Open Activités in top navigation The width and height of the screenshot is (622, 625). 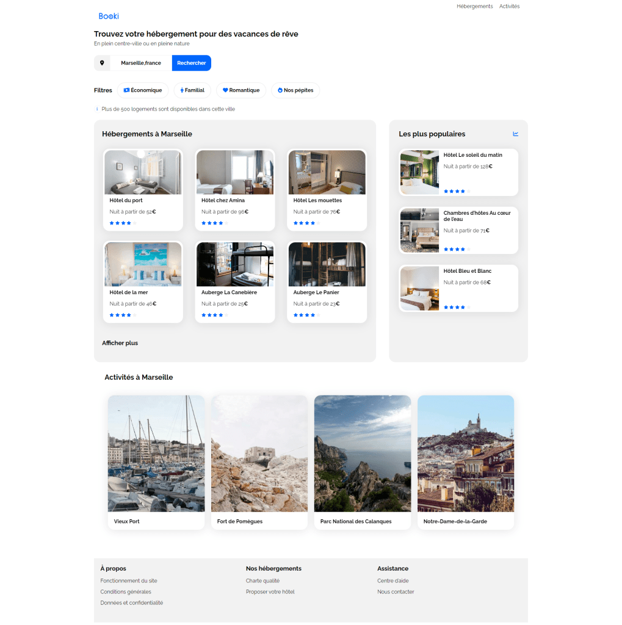point(509,6)
